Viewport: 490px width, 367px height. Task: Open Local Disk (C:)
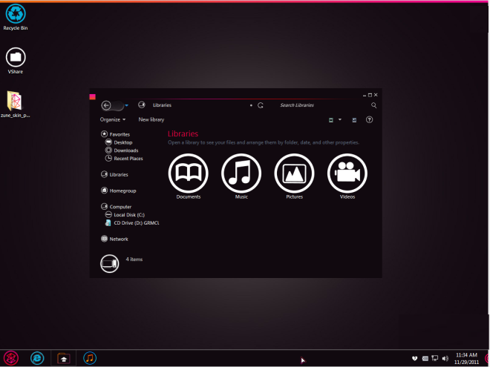(125, 215)
